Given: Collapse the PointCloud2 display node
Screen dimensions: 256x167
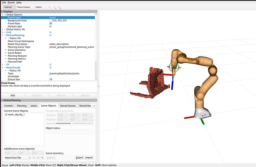Looking at the screenshot, I should click(x=3, y=67).
